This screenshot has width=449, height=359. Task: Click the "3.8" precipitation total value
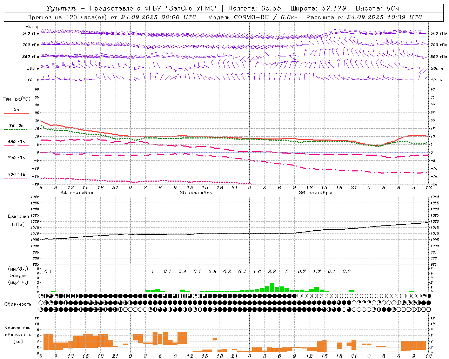click(272, 271)
